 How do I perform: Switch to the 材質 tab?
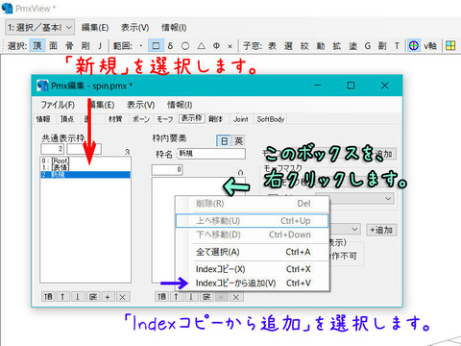(115, 119)
